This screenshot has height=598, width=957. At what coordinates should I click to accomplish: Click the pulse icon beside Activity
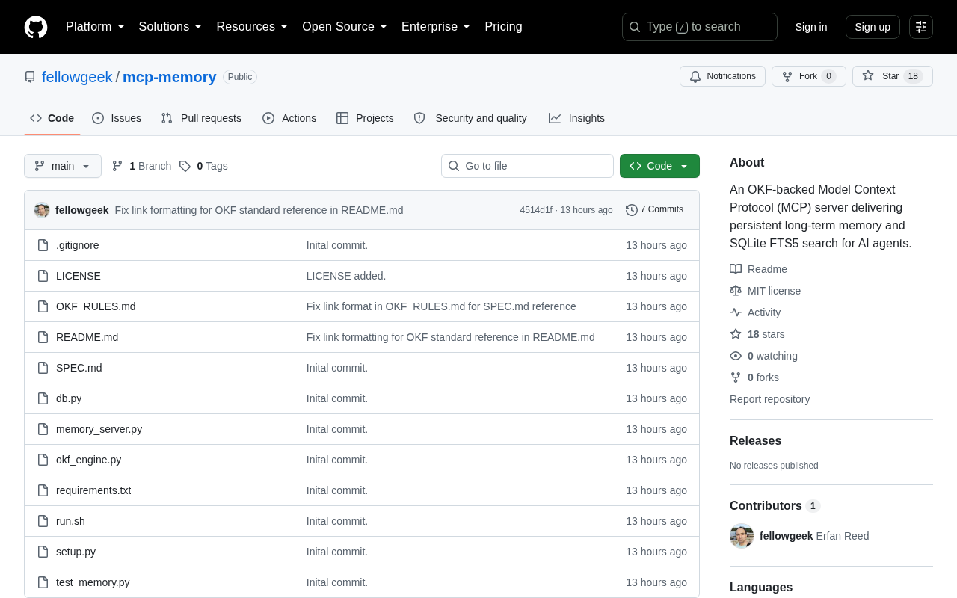[736, 312]
